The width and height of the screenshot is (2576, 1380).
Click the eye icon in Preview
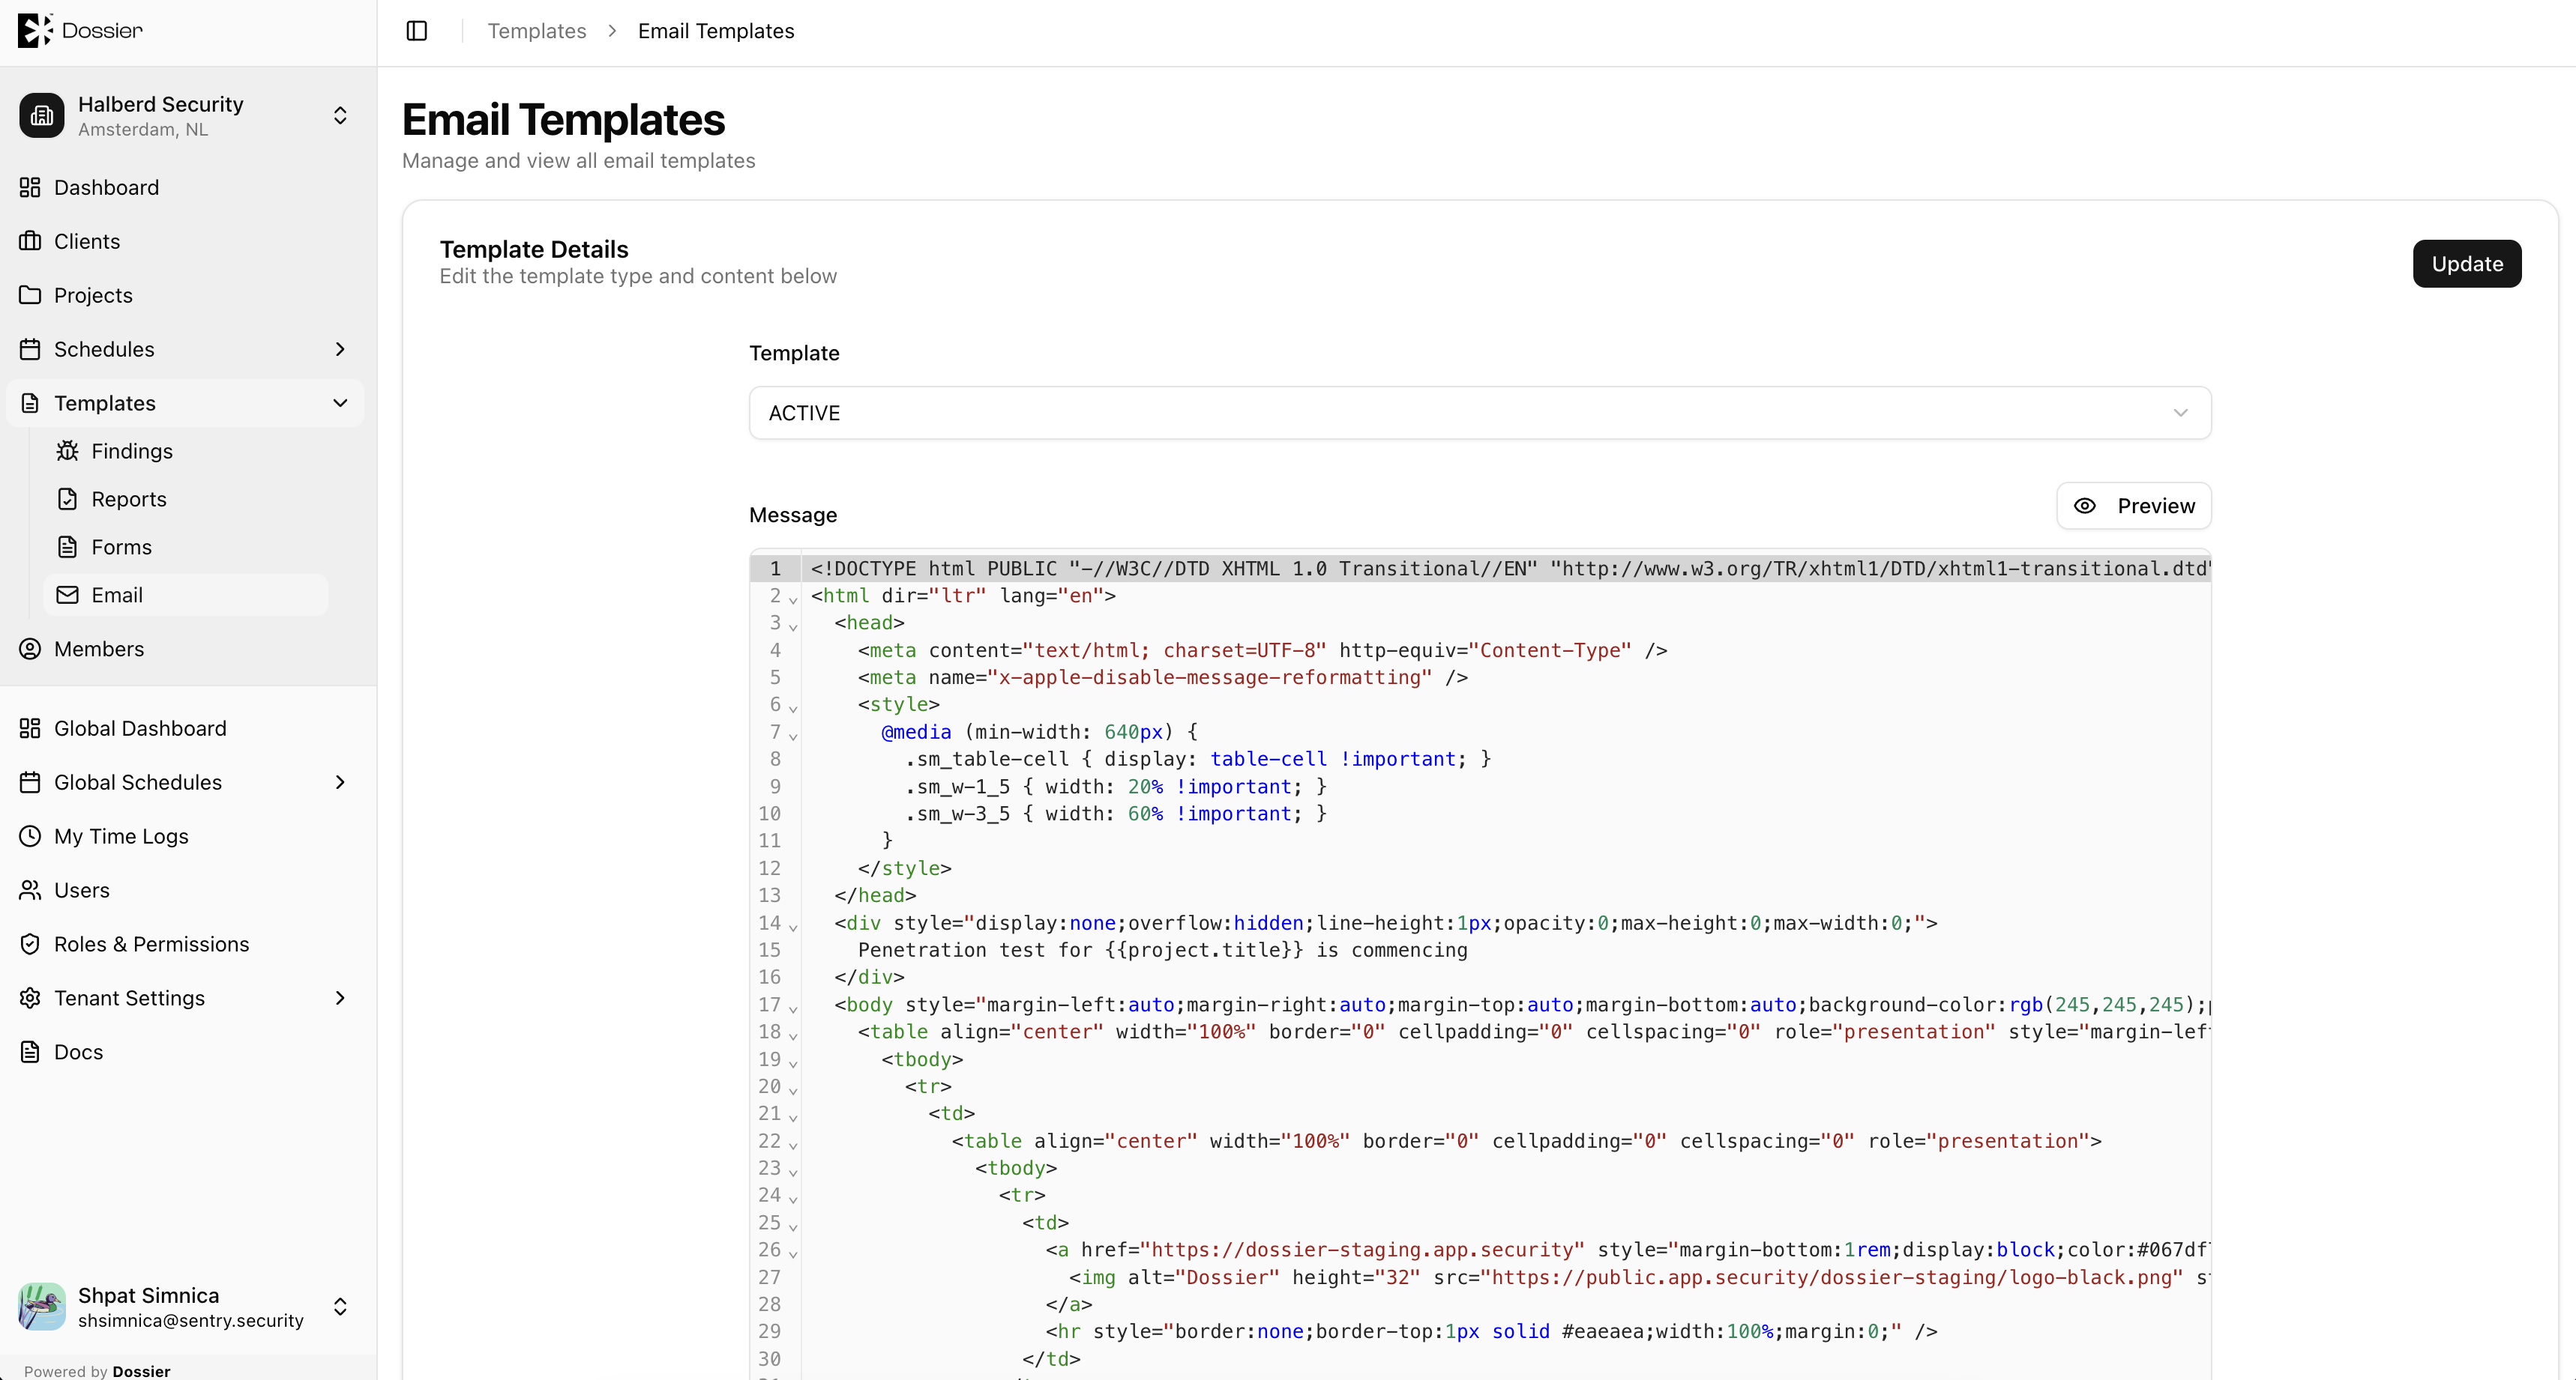[2085, 506]
